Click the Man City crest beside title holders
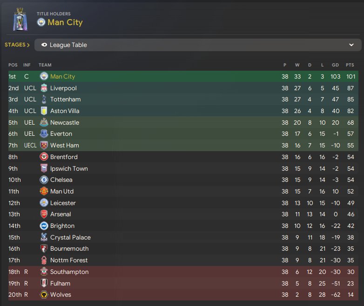 [41, 22]
